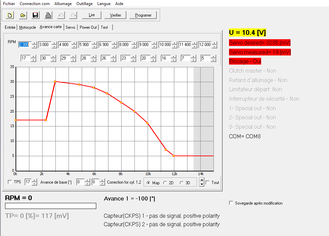Click the advance field showing 16

pyautogui.click(x=166, y=58)
